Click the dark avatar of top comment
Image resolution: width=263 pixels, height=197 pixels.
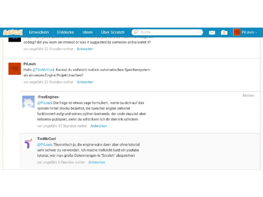pos(15,39)
